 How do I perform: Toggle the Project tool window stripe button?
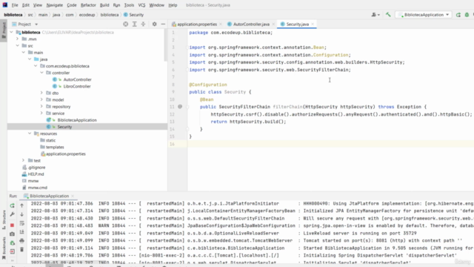4,30
